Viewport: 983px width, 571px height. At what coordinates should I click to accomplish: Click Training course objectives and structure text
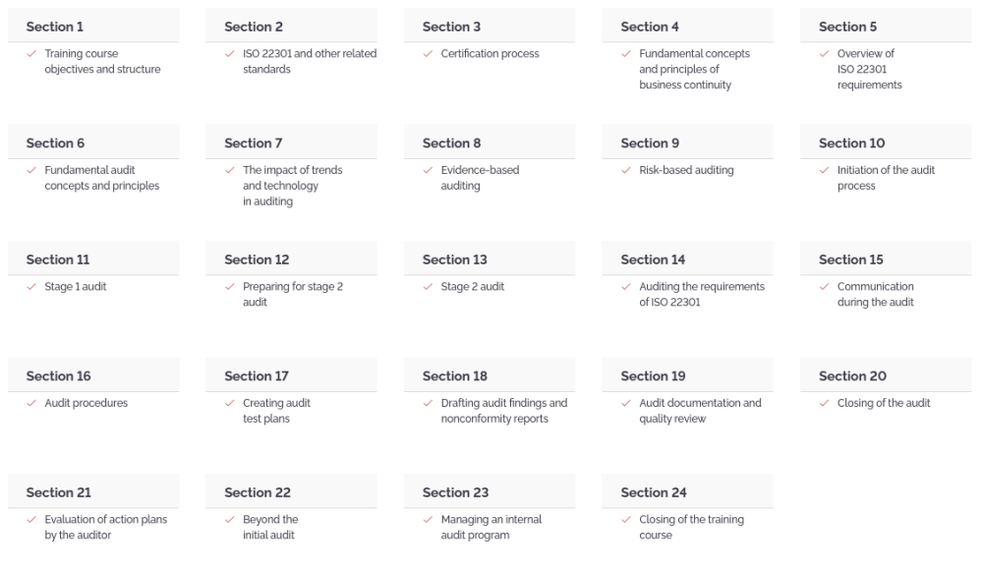tap(102, 62)
